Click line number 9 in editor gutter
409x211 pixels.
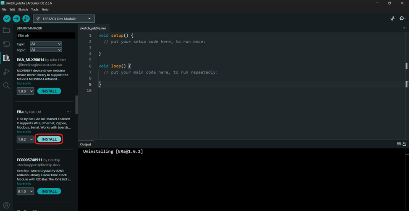(90, 84)
